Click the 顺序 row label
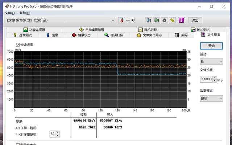 click(19, 121)
